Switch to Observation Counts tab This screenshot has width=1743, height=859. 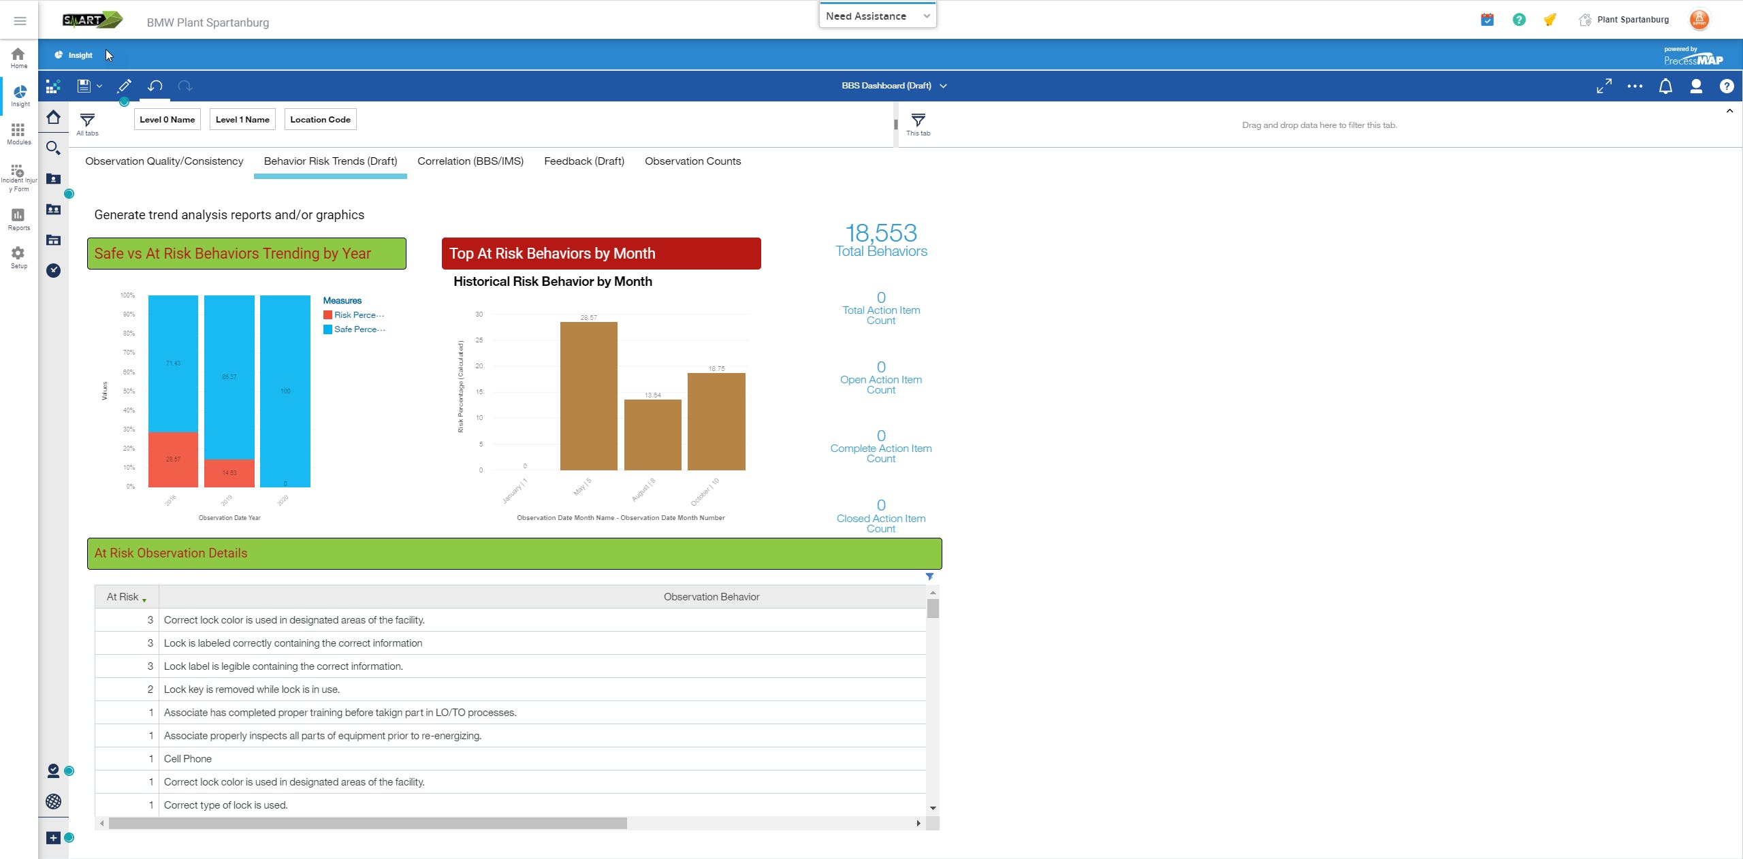click(x=692, y=161)
